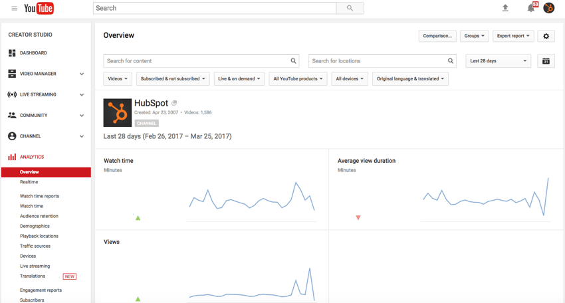Open the HubSpot account avatar menu
Image resolution: width=565 pixels, height=303 pixels.
(549, 8)
